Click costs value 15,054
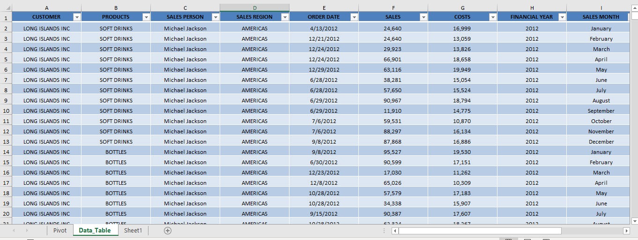 click(x=463, y=80)
